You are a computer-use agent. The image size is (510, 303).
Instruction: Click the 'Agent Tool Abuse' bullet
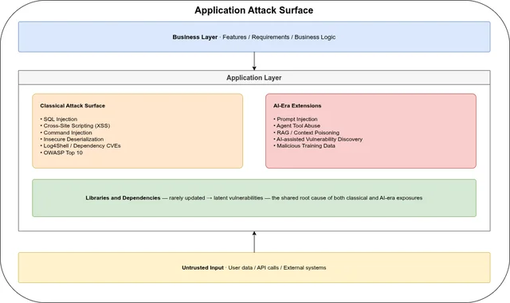pyautogui.click(x=296, y=126)
